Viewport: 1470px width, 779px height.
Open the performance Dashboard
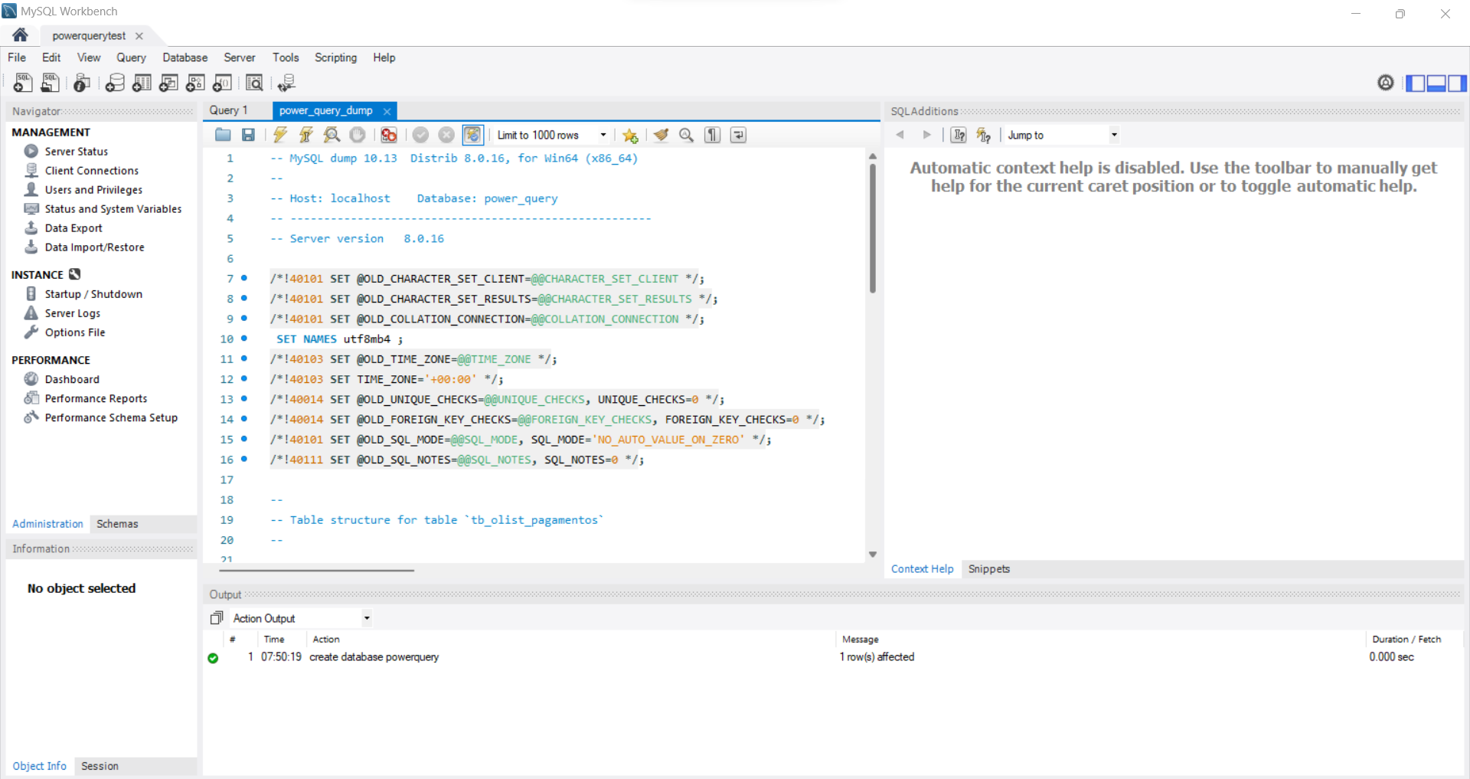click(72, 379)
